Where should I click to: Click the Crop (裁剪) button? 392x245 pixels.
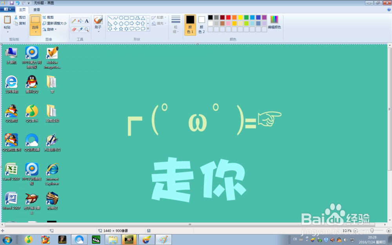pos(48,17)
